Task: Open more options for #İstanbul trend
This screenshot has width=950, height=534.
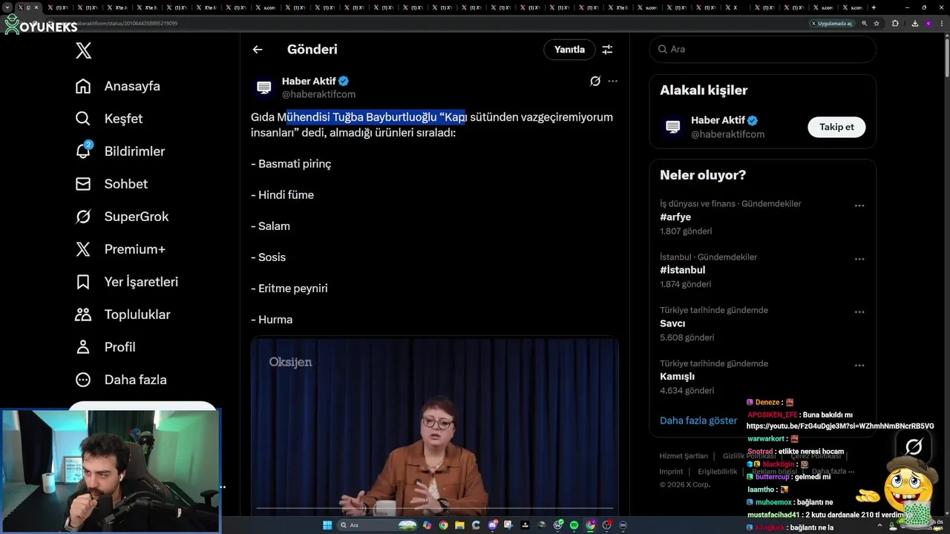Action: tap(859, 259)
